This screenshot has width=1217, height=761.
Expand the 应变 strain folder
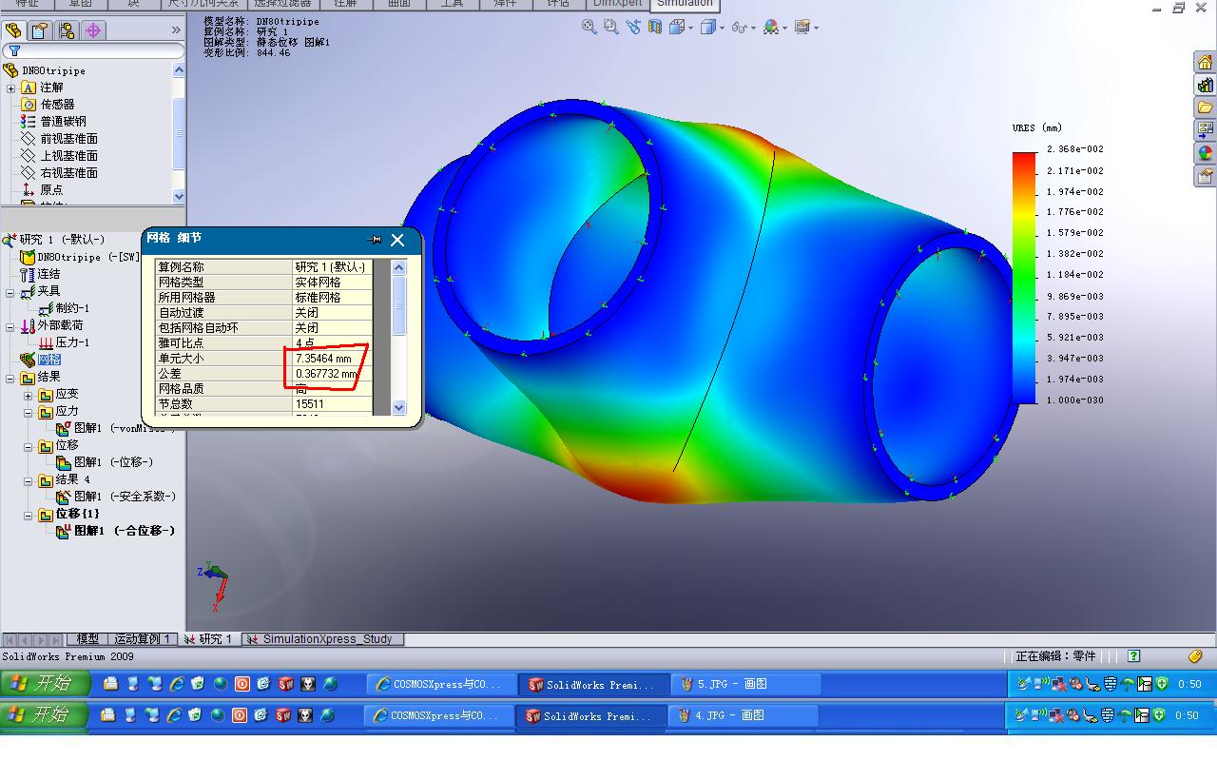[x=29, y=394]
